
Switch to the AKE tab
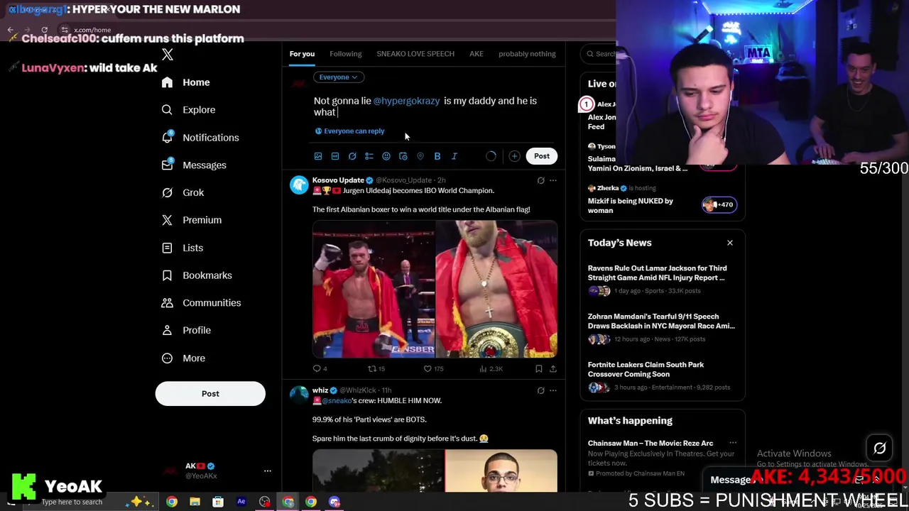pos(477,54)
